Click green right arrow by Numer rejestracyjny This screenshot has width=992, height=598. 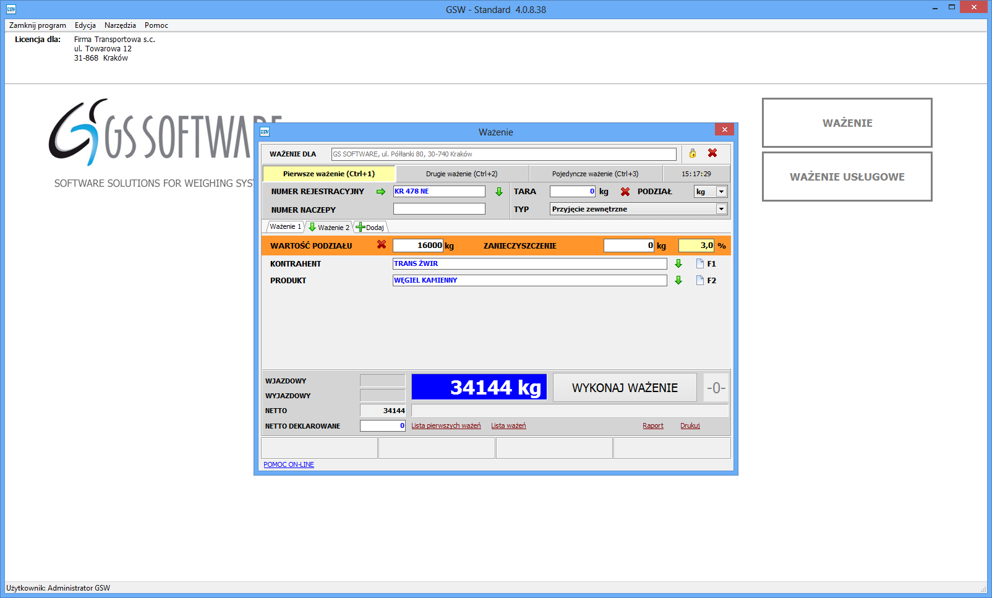coord(381,192)
